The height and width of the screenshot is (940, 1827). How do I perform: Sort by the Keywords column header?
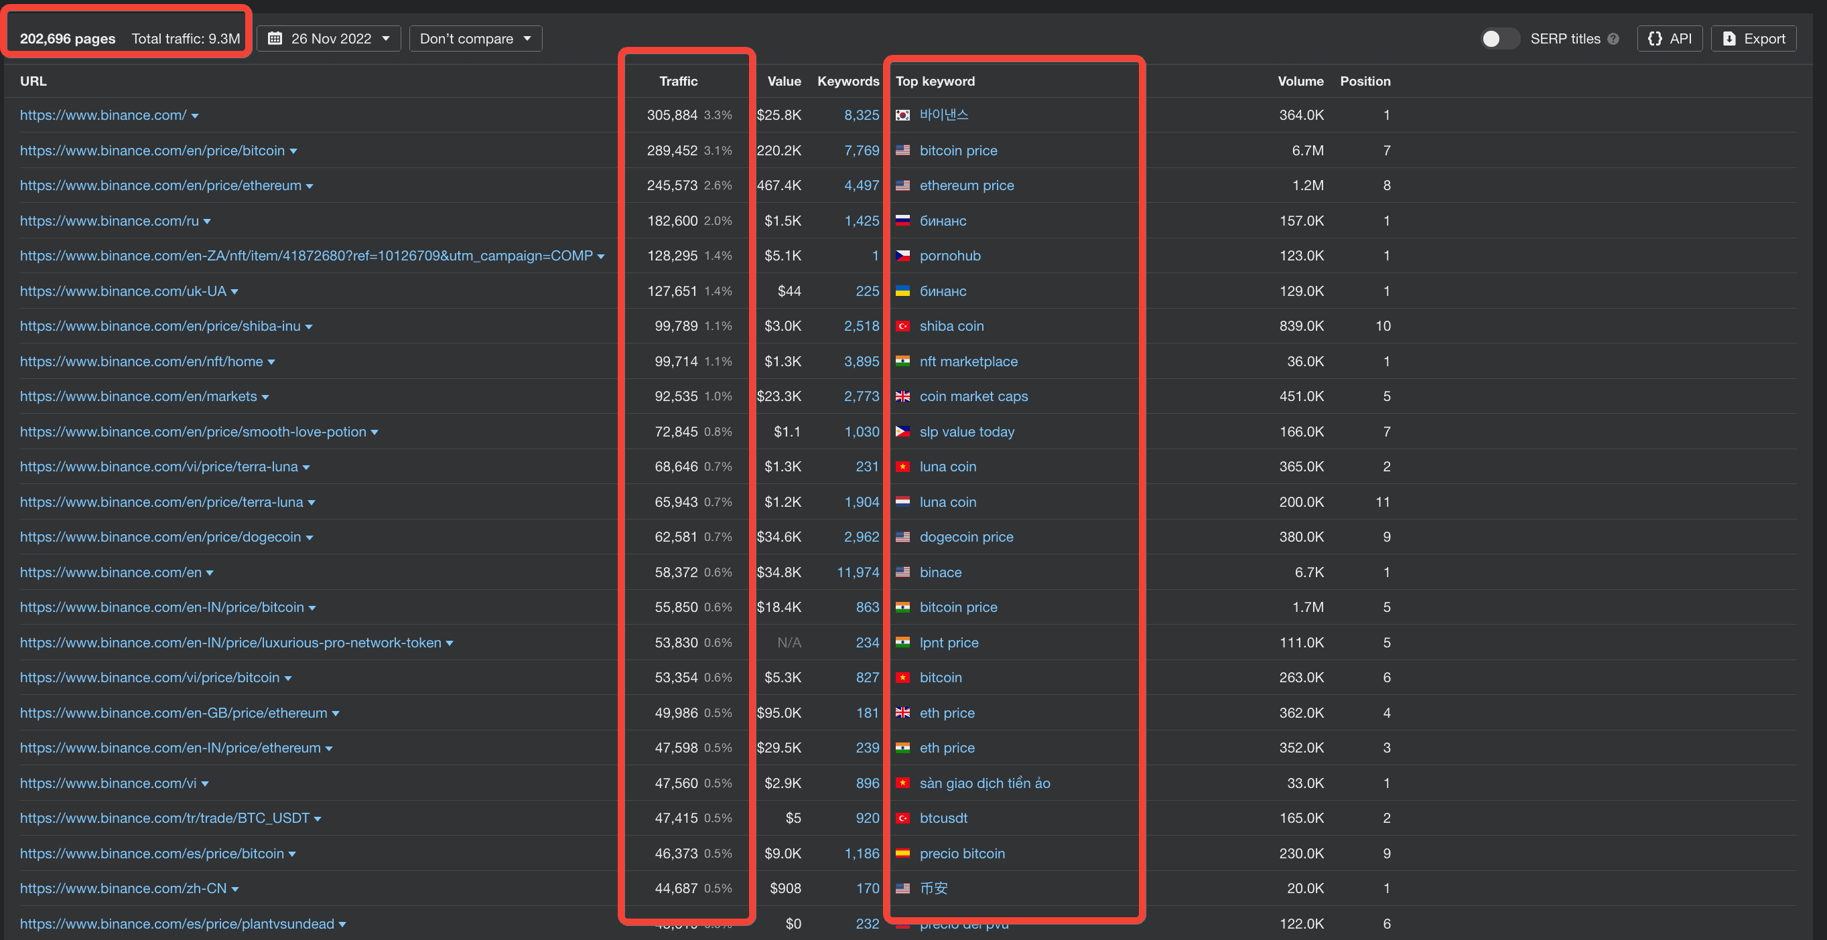(848, 81)
